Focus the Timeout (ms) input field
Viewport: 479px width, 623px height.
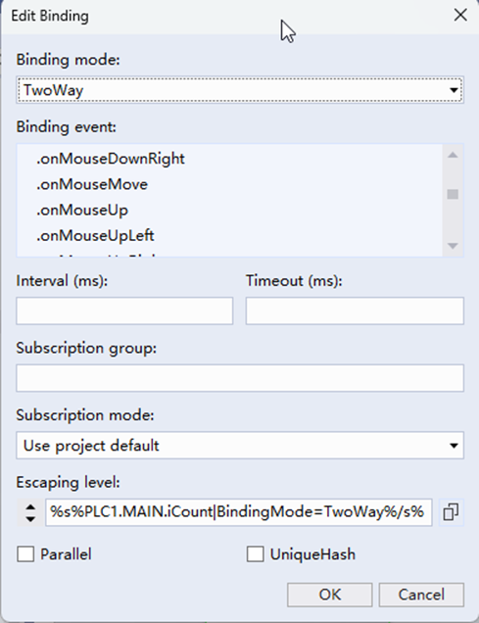pos(355,311)
